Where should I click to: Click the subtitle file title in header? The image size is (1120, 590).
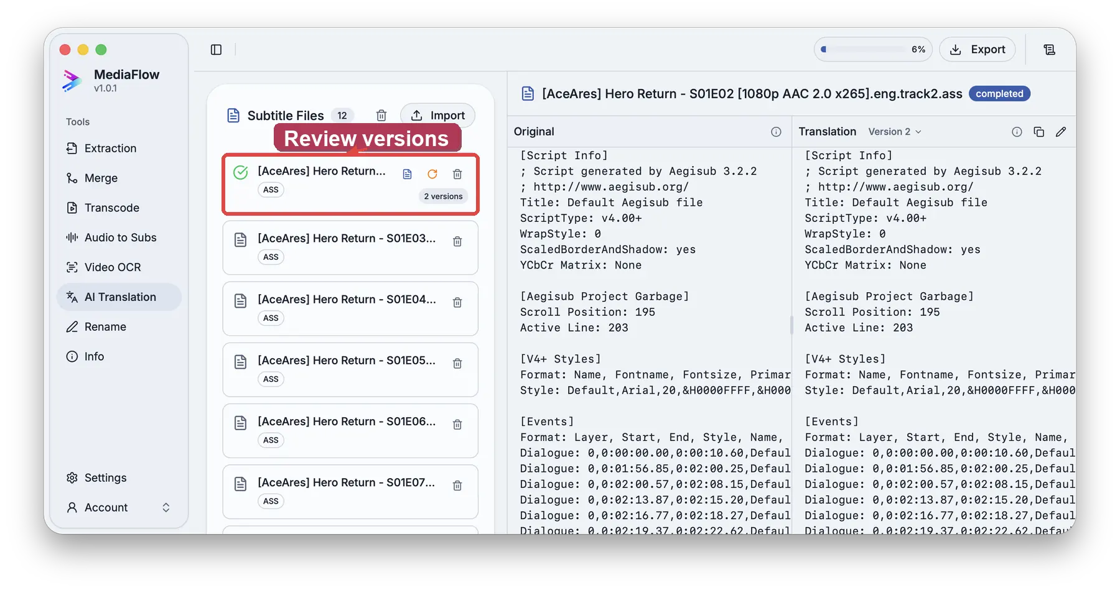click(752, 94)
